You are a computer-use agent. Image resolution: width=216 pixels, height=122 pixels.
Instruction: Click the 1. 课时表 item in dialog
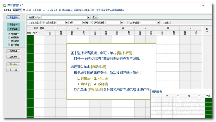coord(84,78)
